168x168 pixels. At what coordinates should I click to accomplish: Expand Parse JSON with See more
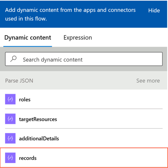(148, 81)
